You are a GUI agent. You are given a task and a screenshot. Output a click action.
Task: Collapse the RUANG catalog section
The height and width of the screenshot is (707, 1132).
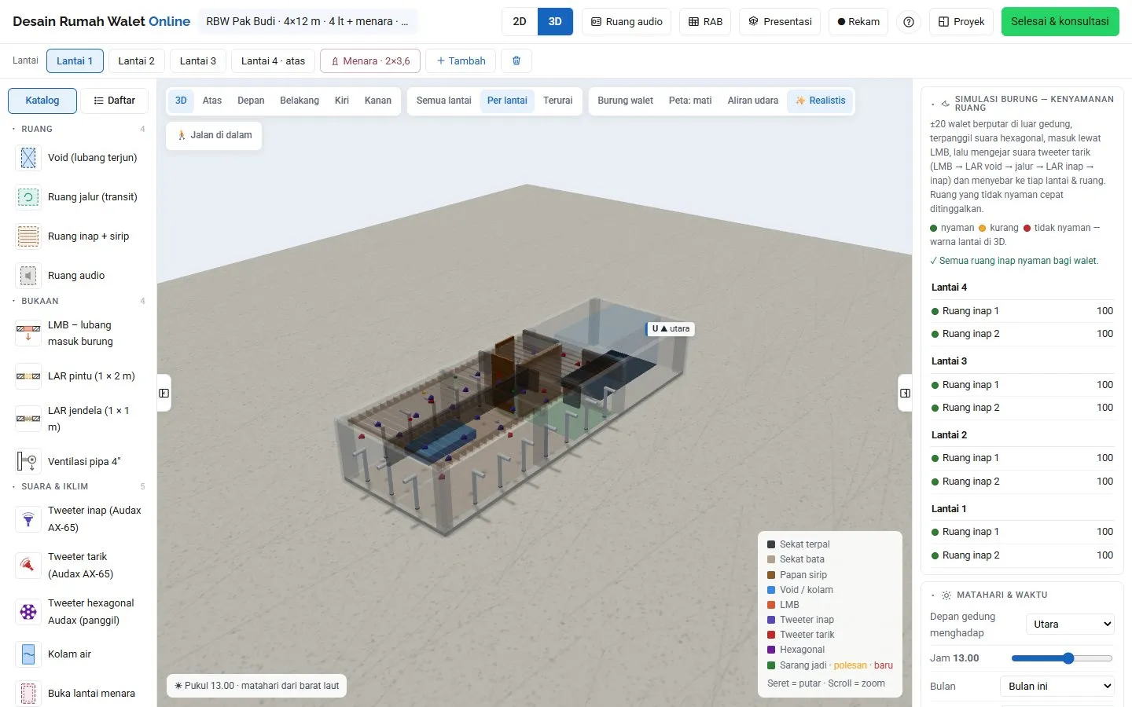(79, 129)
